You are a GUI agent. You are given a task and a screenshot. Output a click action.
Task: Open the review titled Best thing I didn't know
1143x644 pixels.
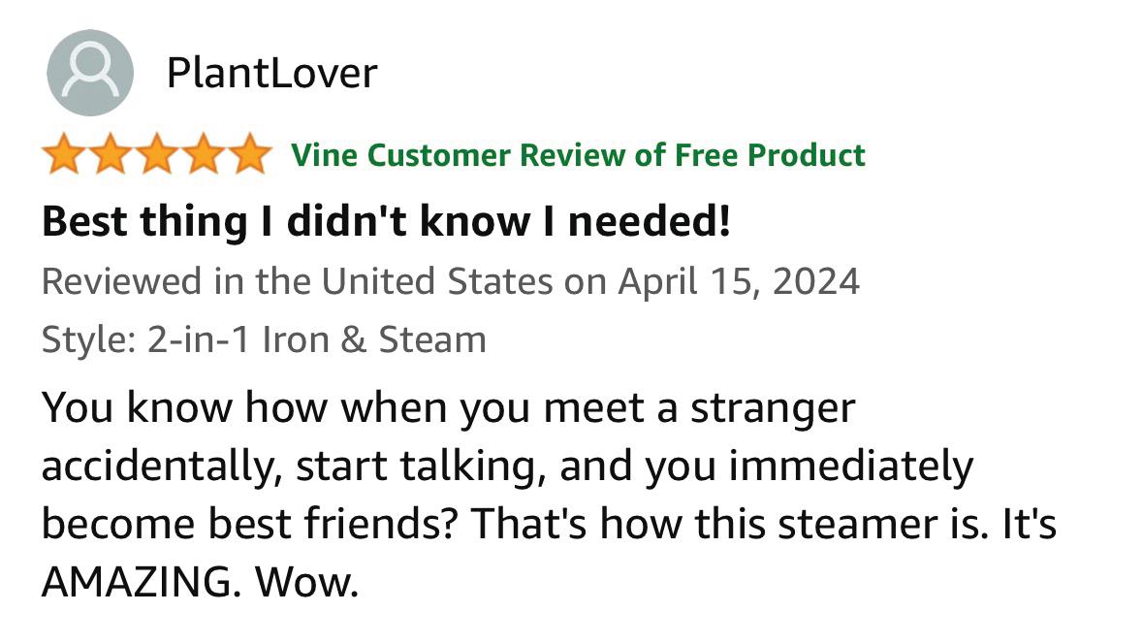pos(385,223)
